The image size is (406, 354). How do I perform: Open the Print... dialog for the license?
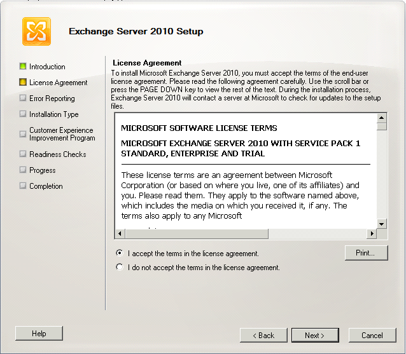[x=366, y=253]
